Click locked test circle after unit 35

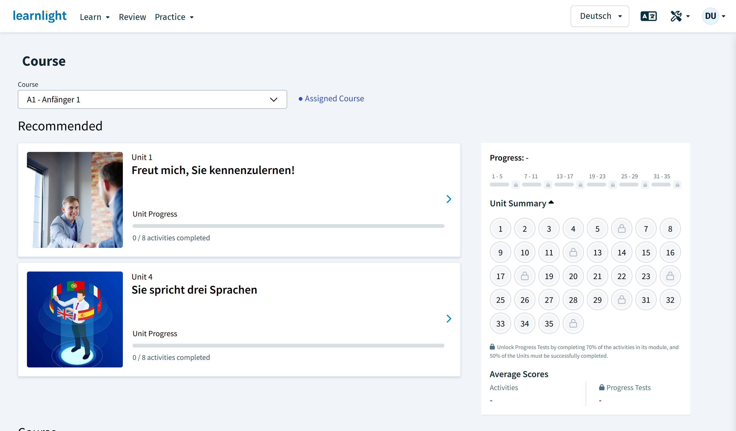pyautogui.click(x=573, y=324)
